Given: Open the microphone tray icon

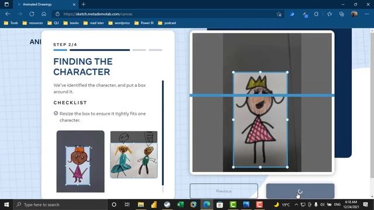Looking at the screenshot, I should [x=316, y=205].
